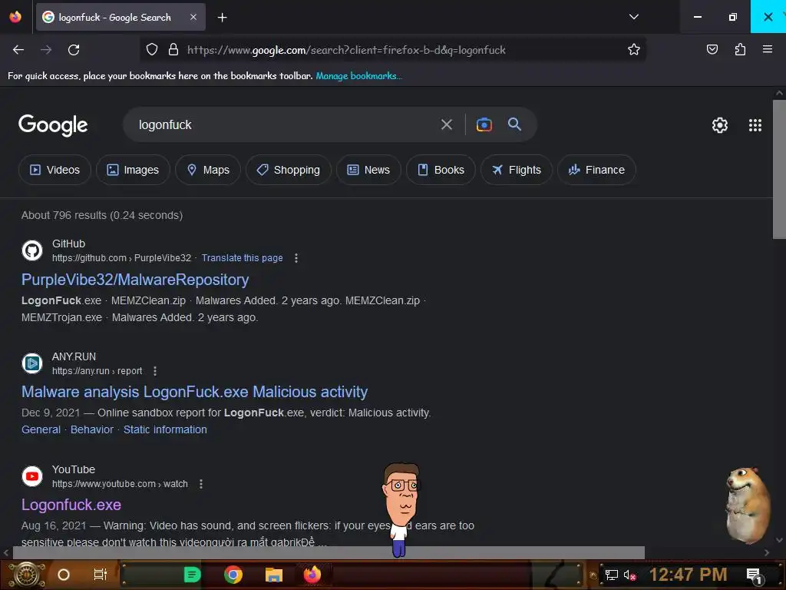Click the 12:47 PM taskbar clock
786x590 pixels.
point(689,575)
